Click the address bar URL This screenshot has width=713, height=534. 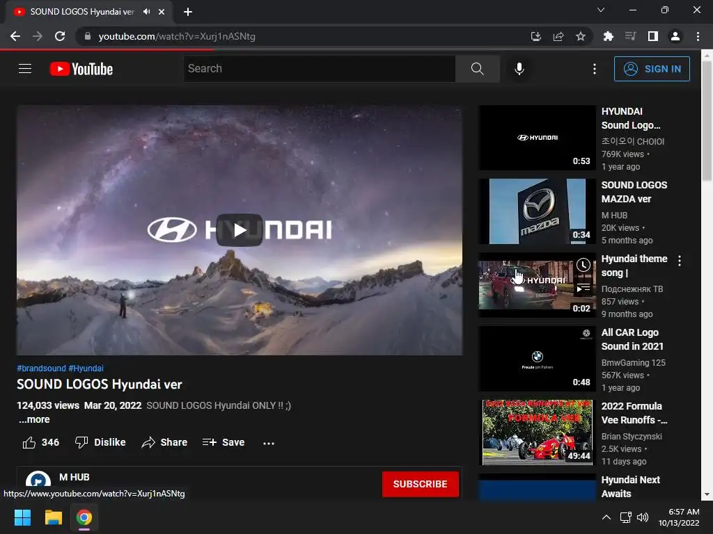point(177,36)
